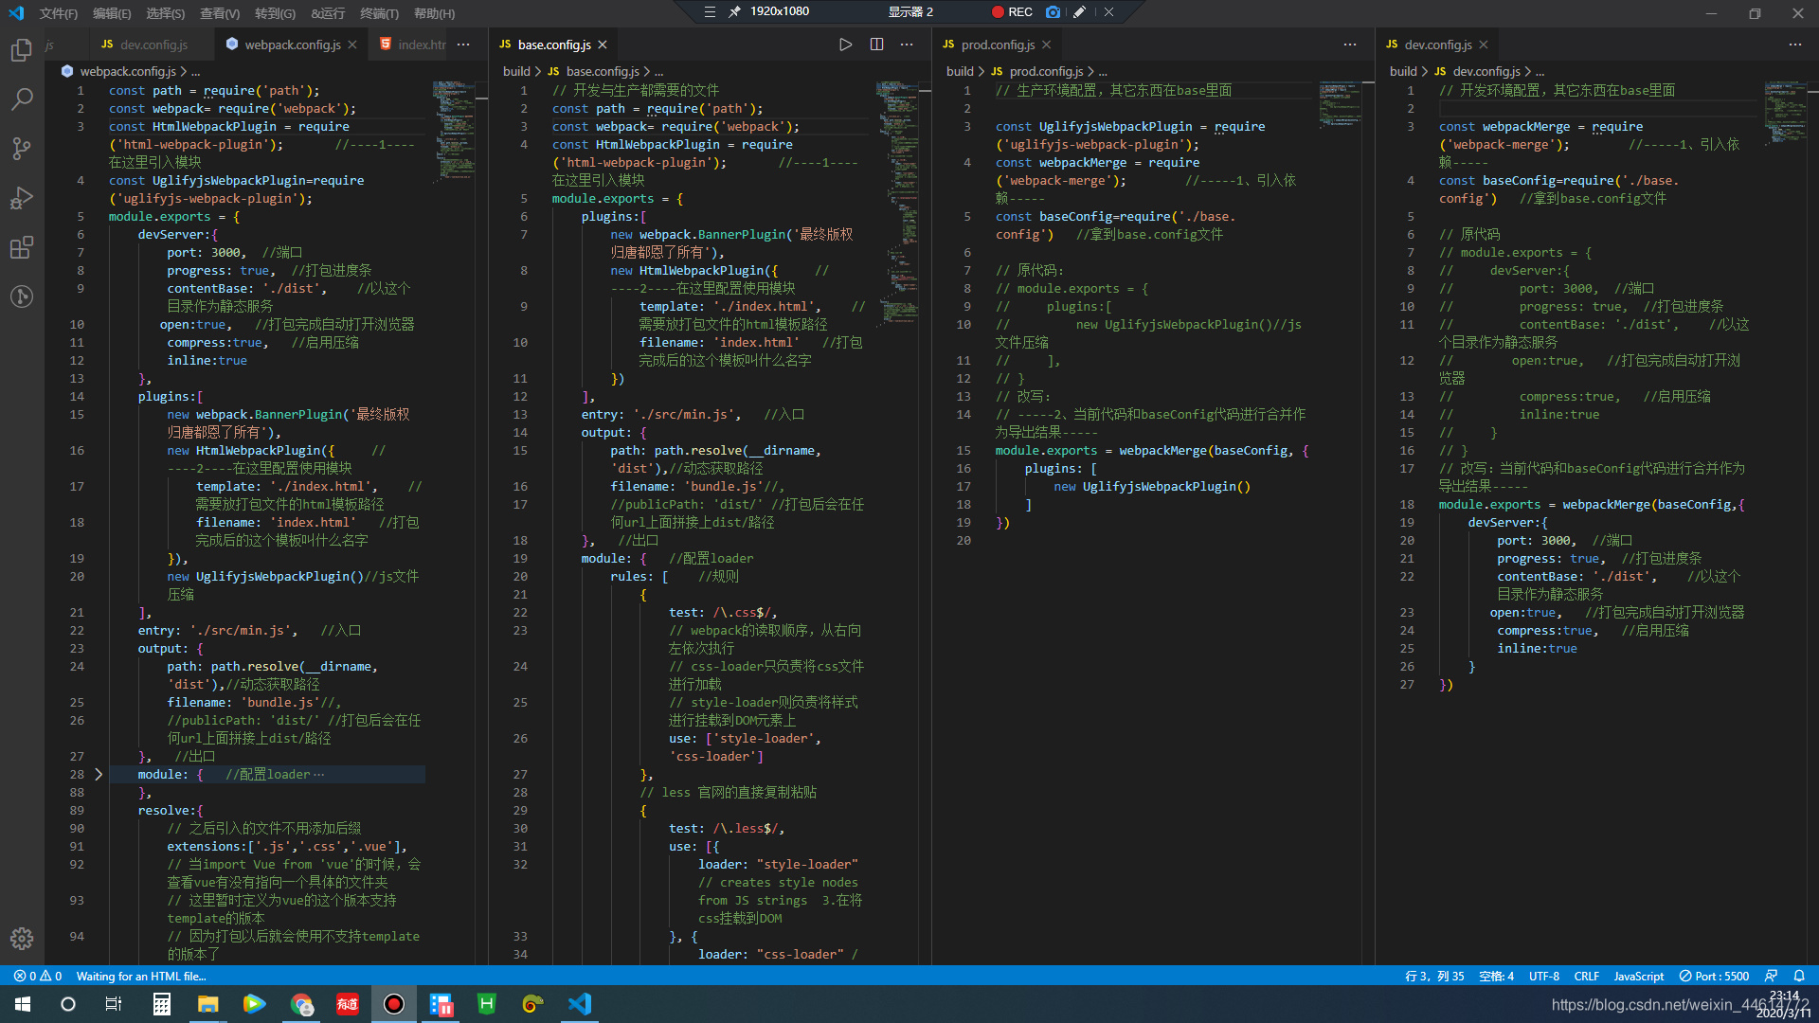
Task: Open more actions for the prod.config.js editor group
Action: click(x=1350, y=45)
